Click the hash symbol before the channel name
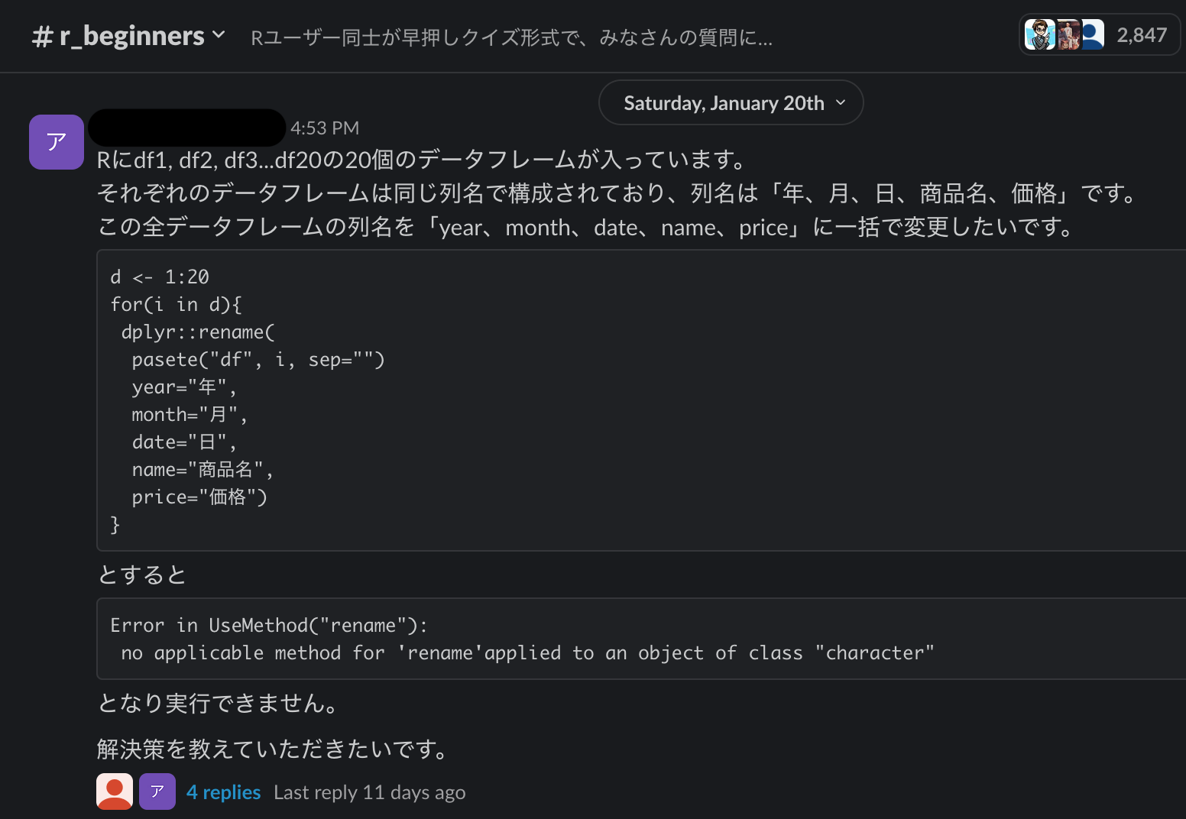 click(x=42, y=37)
